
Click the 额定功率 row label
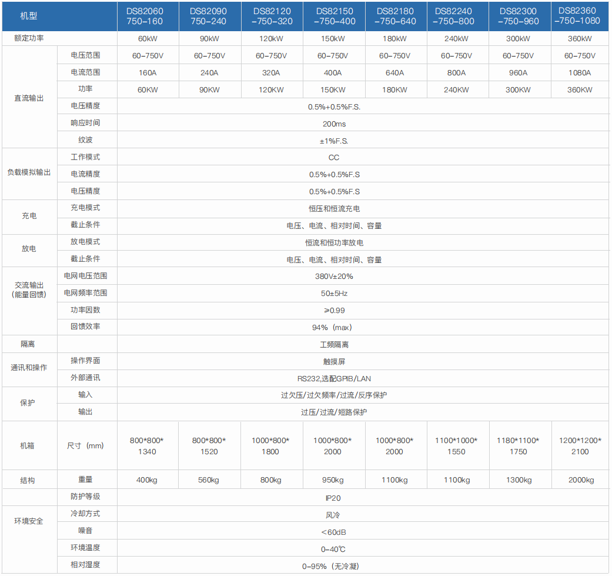pos(29,38)
